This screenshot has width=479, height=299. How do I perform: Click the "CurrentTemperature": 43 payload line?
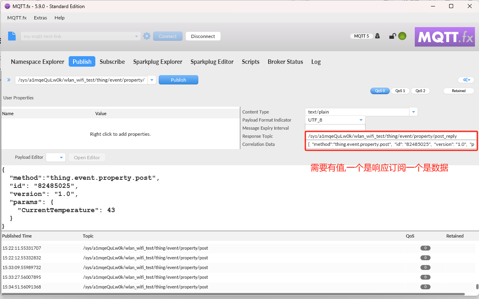(x=66, y=210)
